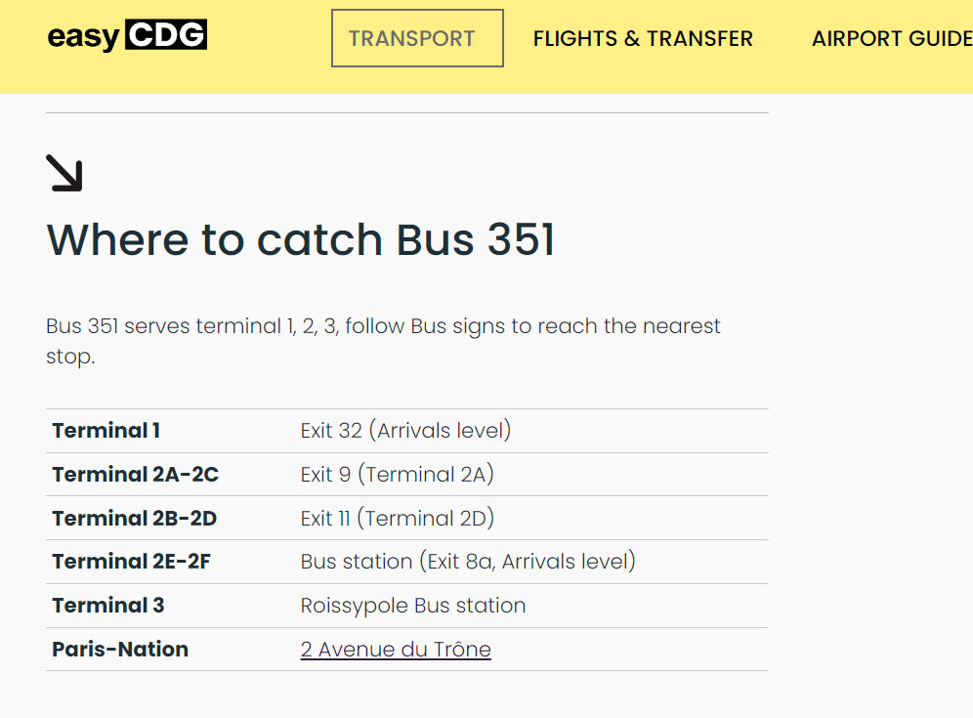
Task: Click the Exit 32 (Arrivals level) cell
Action: [405, 430]
